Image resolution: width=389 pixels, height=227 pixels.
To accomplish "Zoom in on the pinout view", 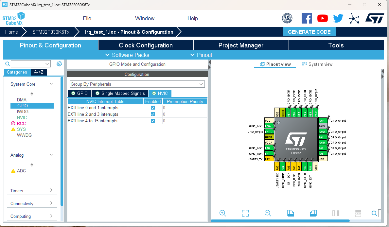I will coord(222,213).
